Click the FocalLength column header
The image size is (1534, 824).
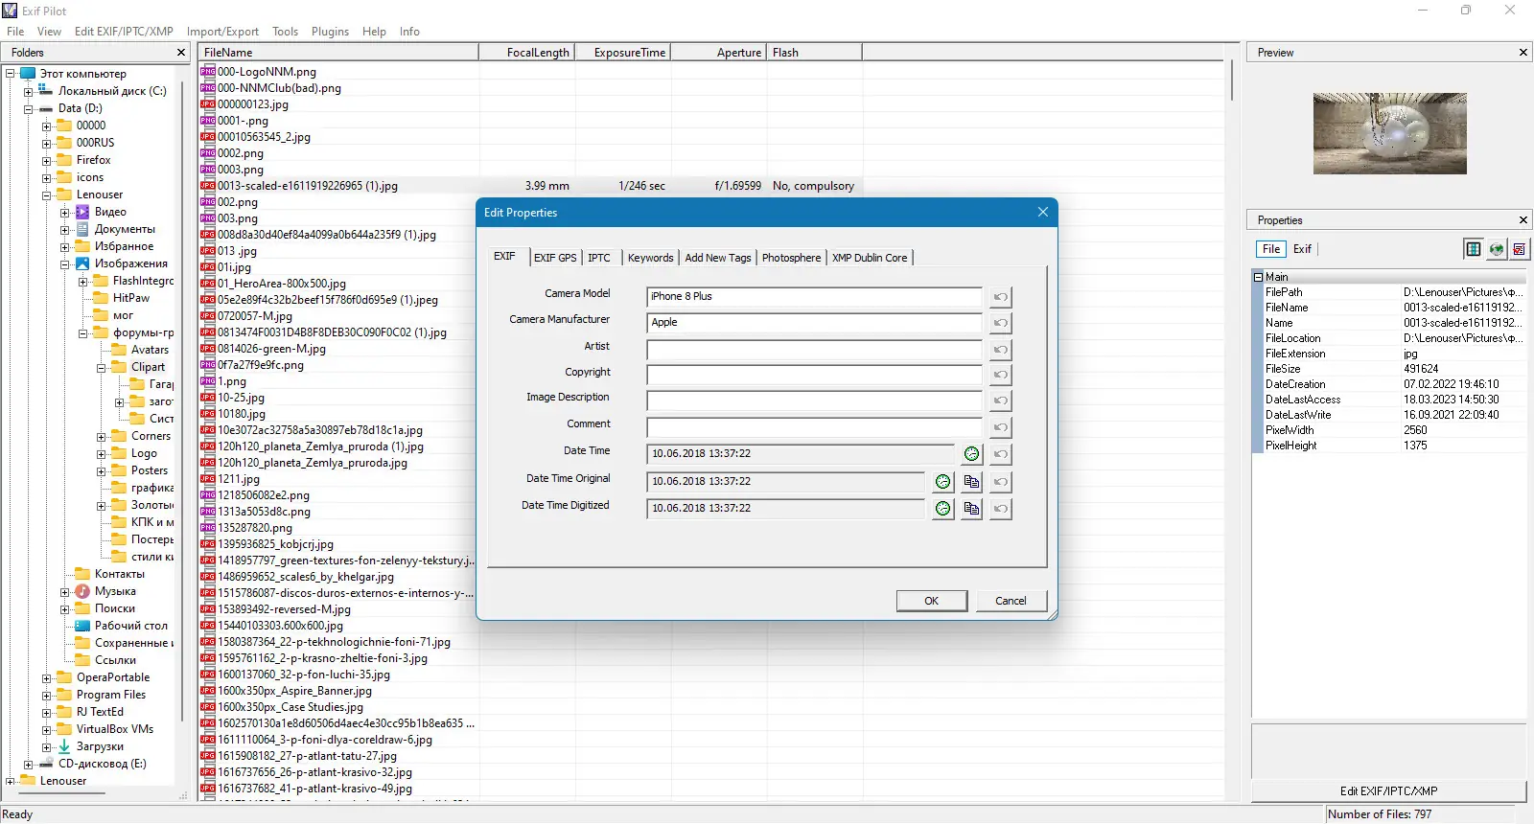pyautogui.click(x=526, y=53)
